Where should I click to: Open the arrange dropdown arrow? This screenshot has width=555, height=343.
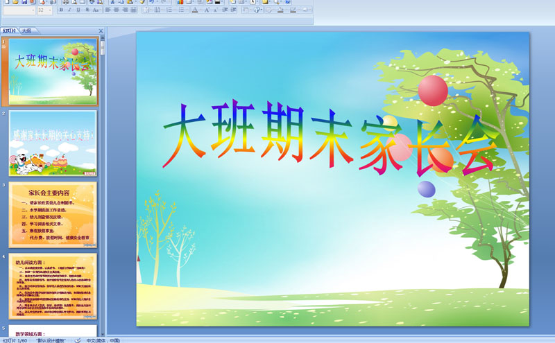pyautogui.click(x=250, y=10)
